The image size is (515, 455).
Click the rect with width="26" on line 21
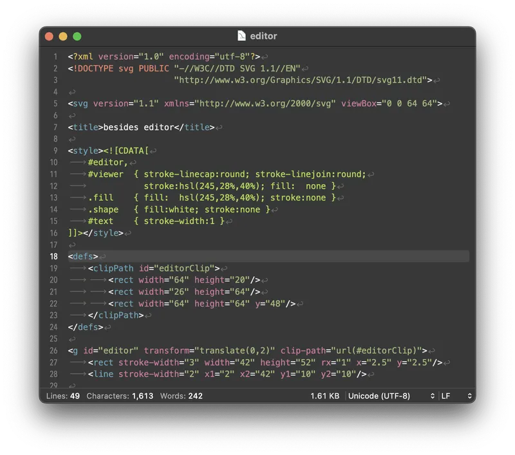(184, 292)
